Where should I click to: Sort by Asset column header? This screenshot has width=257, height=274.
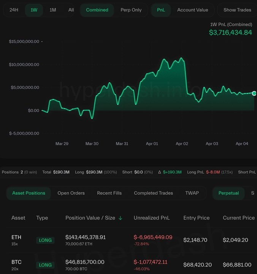coord(18,218)
